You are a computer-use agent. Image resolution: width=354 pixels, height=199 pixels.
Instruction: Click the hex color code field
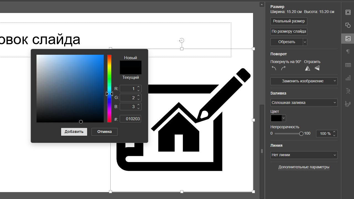131,119
